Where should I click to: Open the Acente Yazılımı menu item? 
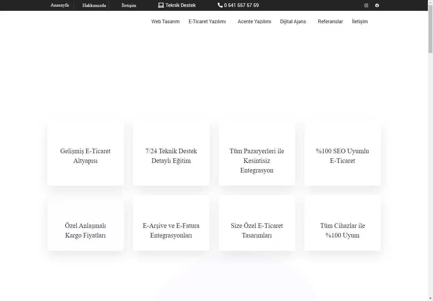pyautogui.click(x=254, y=21)
